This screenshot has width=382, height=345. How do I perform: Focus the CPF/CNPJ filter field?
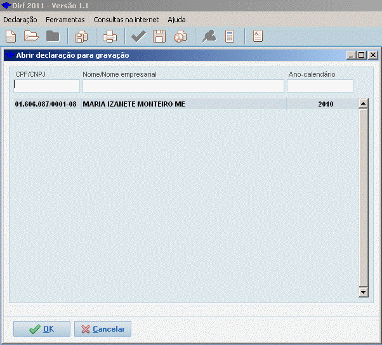46,86
